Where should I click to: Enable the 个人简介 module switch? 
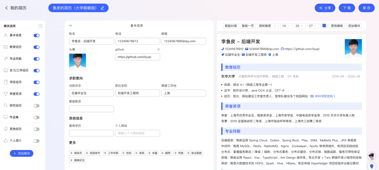pyautogui.click(x=36, y=141)
